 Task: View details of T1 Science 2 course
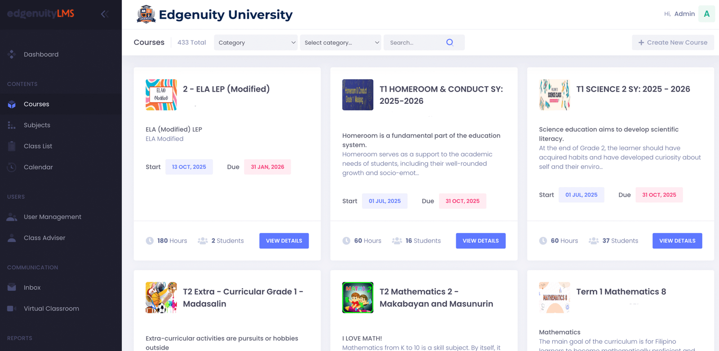click(x=677, y=241)
